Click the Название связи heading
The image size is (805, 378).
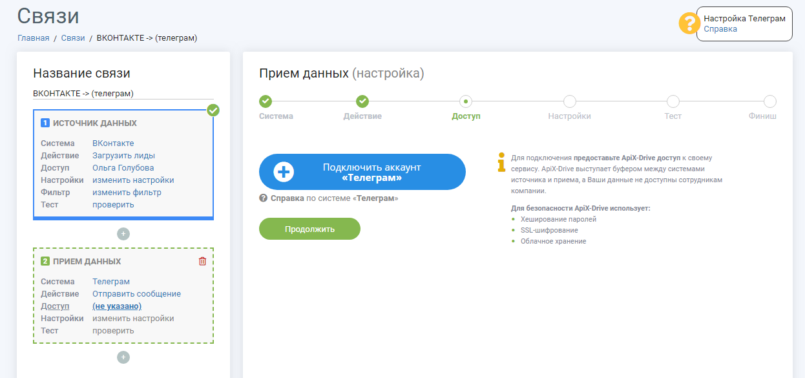81,74
